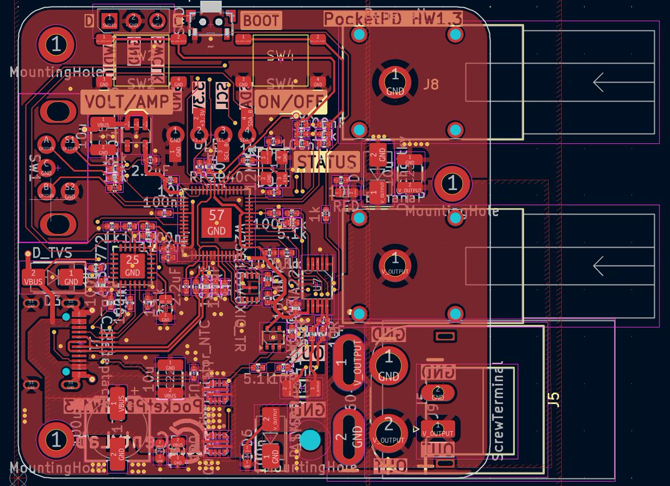
Task: Click debug header pad 2 GND
Action: (x=133, y=21)
